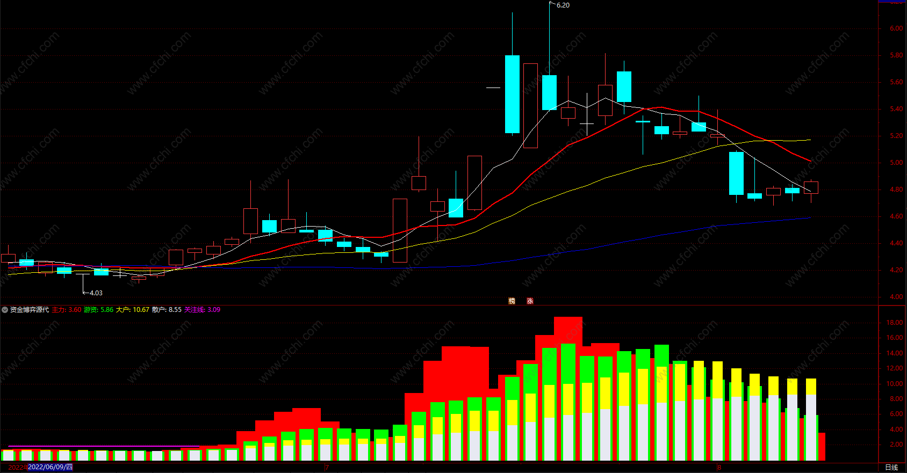Click the 涨 marker icon
The image size is (907, 473).
click(530, 301)
